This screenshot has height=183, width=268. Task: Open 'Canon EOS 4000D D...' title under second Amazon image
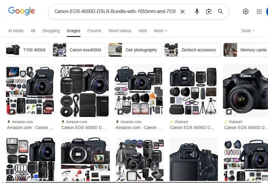[84, 128]
